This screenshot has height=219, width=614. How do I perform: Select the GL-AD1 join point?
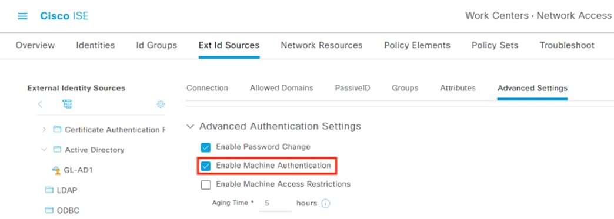click(x=78, y=170)
